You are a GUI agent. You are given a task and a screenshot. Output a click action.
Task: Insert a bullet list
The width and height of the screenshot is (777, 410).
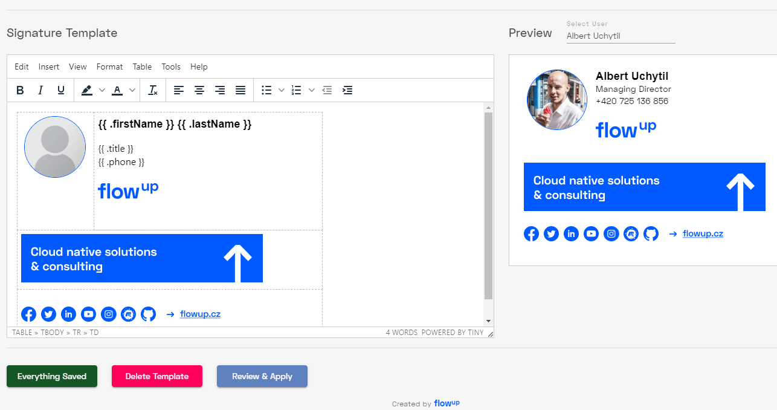266,90
